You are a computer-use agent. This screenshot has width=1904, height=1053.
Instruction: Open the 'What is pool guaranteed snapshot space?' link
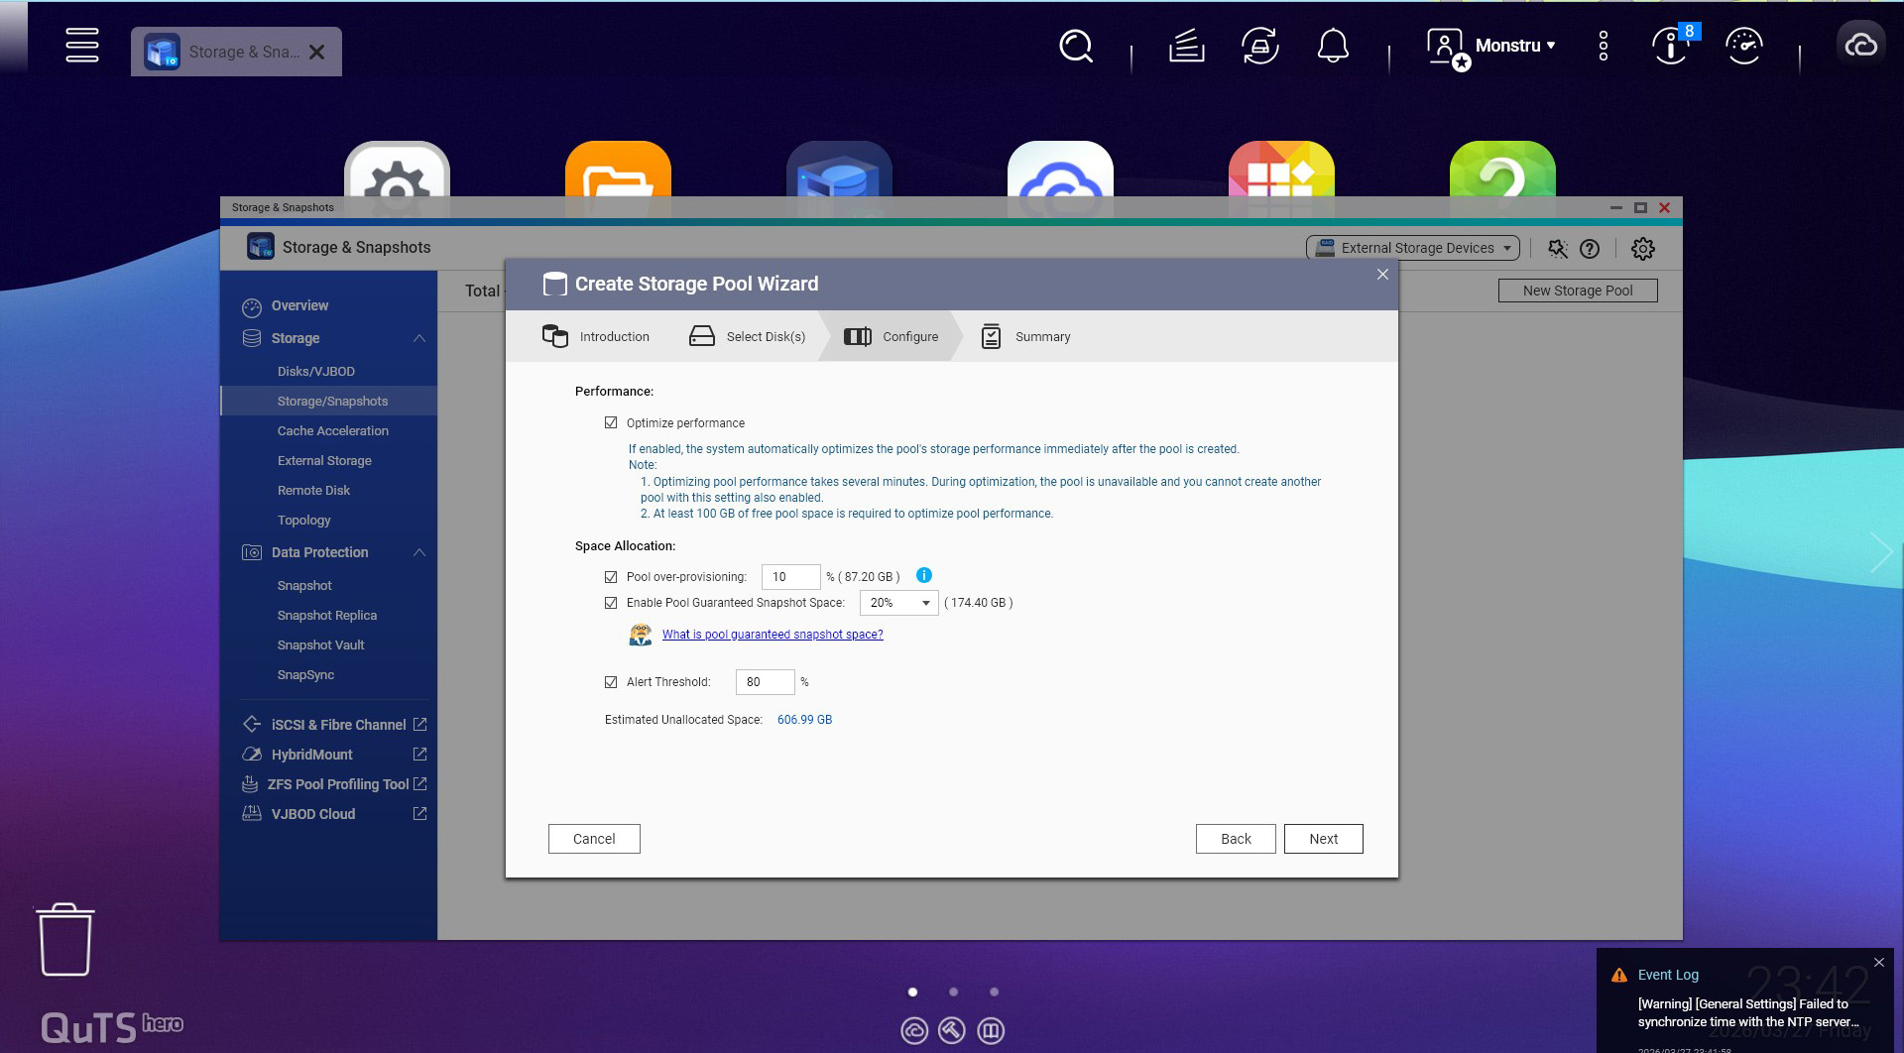point(772,635)
